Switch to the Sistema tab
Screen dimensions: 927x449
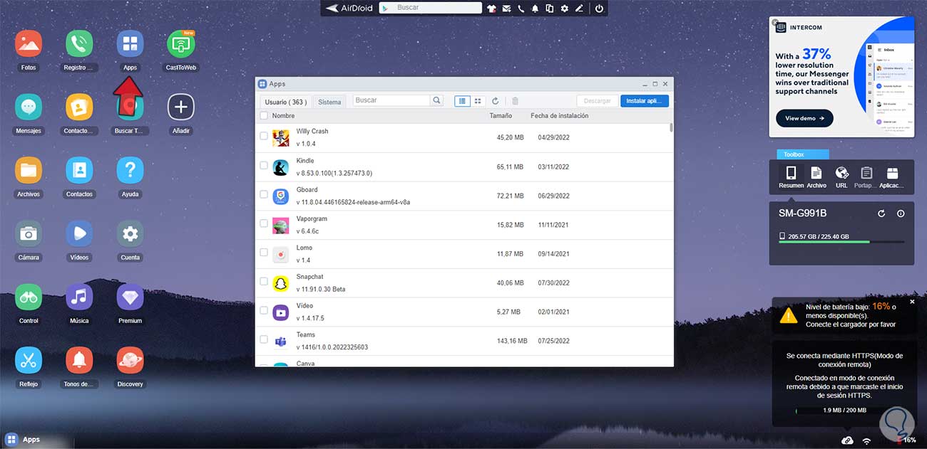(329, 102)
